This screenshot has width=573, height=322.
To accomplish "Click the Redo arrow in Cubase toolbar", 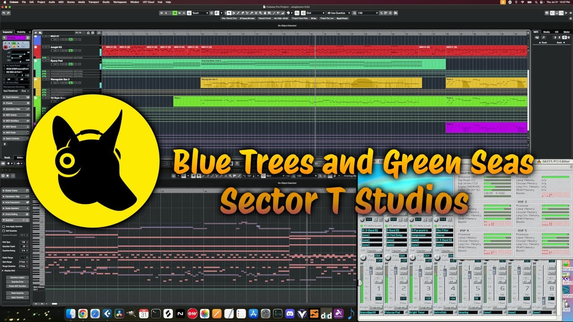I will coord(9,13).
